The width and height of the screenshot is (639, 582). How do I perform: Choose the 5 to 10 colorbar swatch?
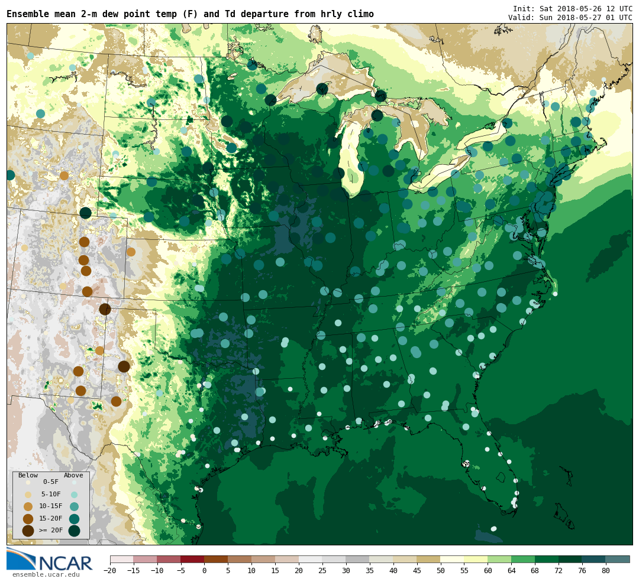point(240,559)
